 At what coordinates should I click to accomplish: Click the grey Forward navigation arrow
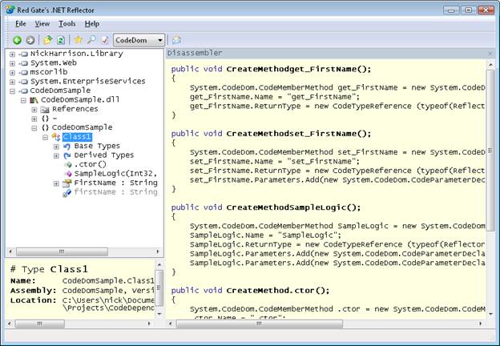30,40
